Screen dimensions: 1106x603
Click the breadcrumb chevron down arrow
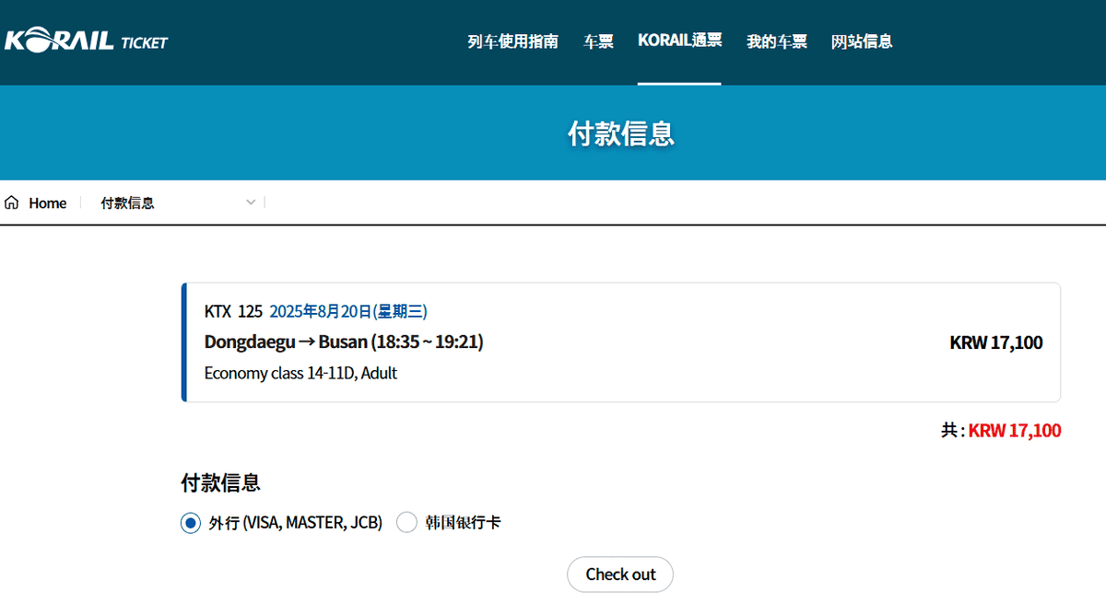tap(251, 203)
